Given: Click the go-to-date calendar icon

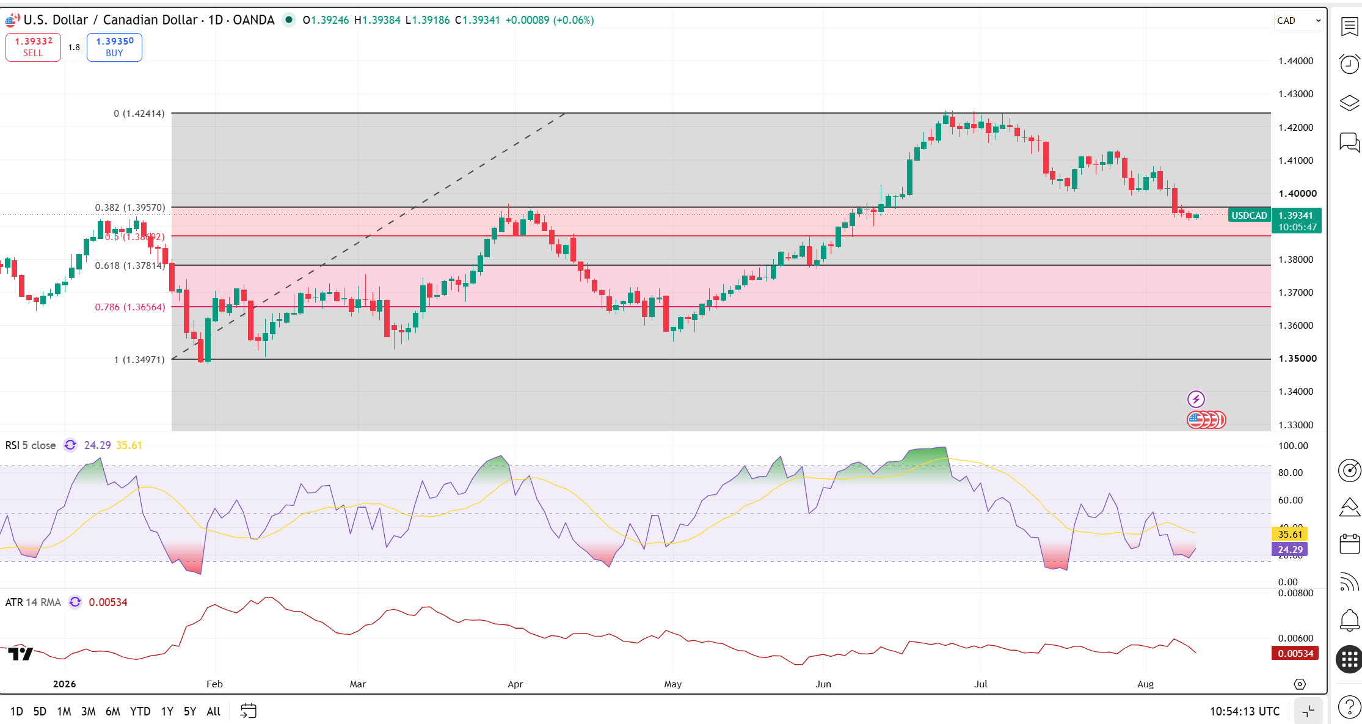Looking at the screenshot, I should 249,711.
